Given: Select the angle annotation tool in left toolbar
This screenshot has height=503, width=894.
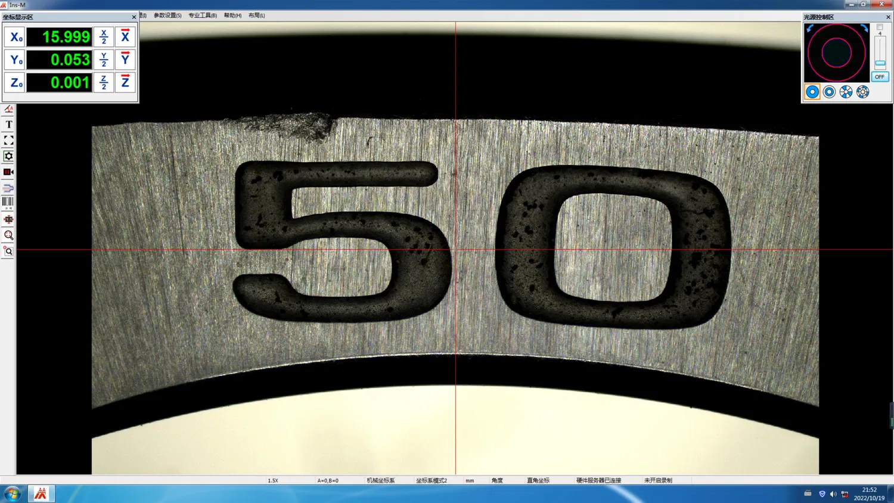Looking at the screenshot, I should coord(8,109).
